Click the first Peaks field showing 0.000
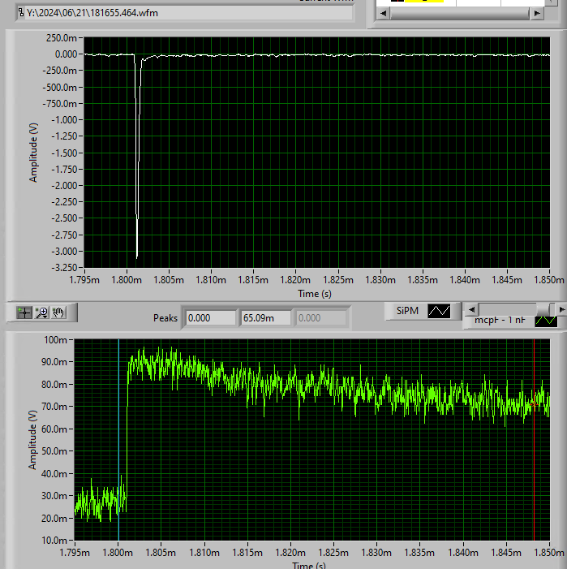This screenshot has height=569, width=567. tap(211, 318)
